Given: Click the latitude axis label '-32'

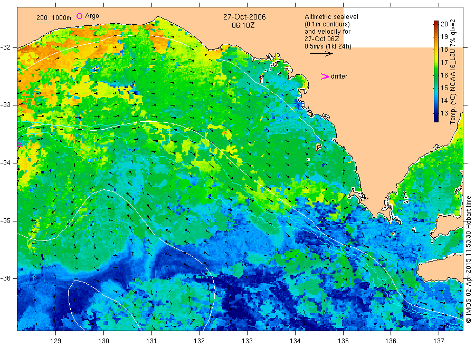Looking at the screenshot, I should tap(5, 47).
